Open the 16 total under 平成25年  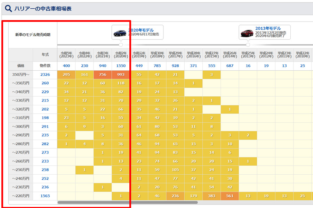248,66
